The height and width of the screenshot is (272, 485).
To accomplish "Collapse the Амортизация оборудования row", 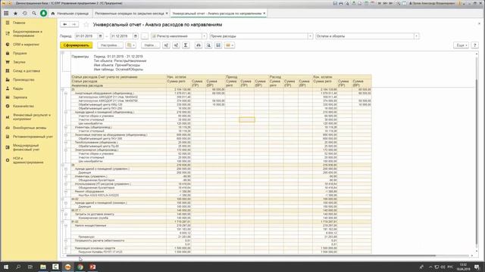I will click(66, 93).
